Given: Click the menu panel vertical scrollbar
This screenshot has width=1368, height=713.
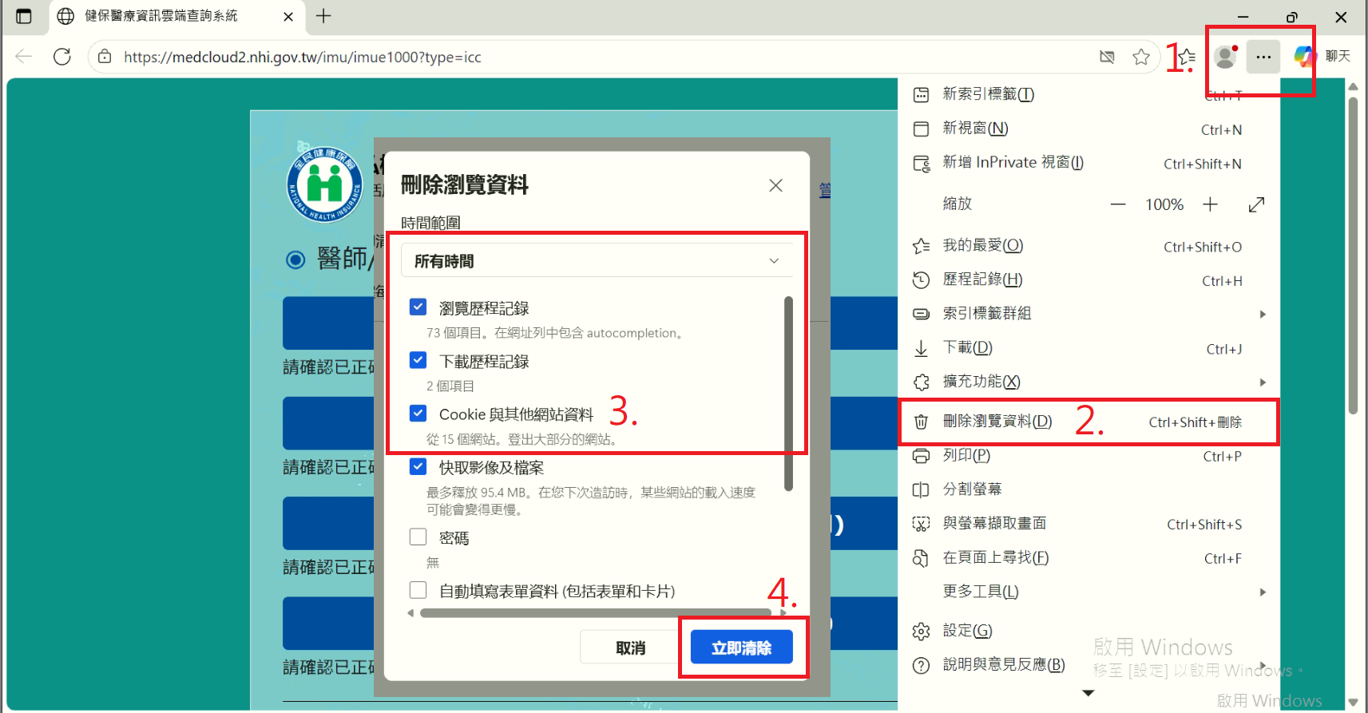Looking at the screenshot, I should click(1353, 255).
